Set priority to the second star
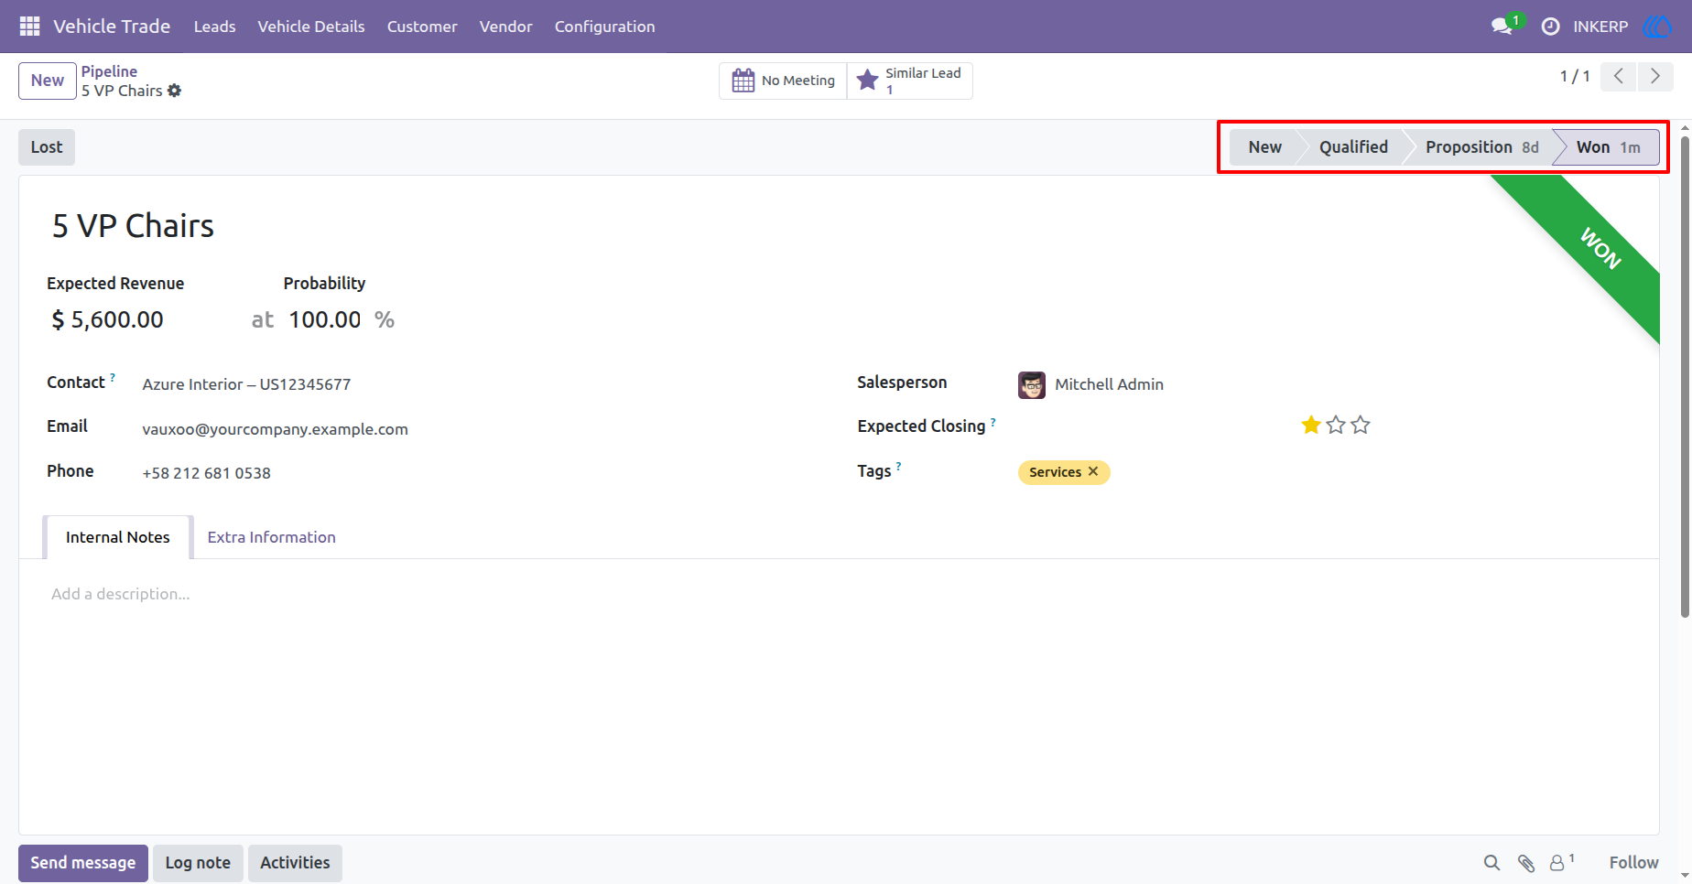Screen dimensions: 1692x884 pyautogui.click(x=1336, y=425)
